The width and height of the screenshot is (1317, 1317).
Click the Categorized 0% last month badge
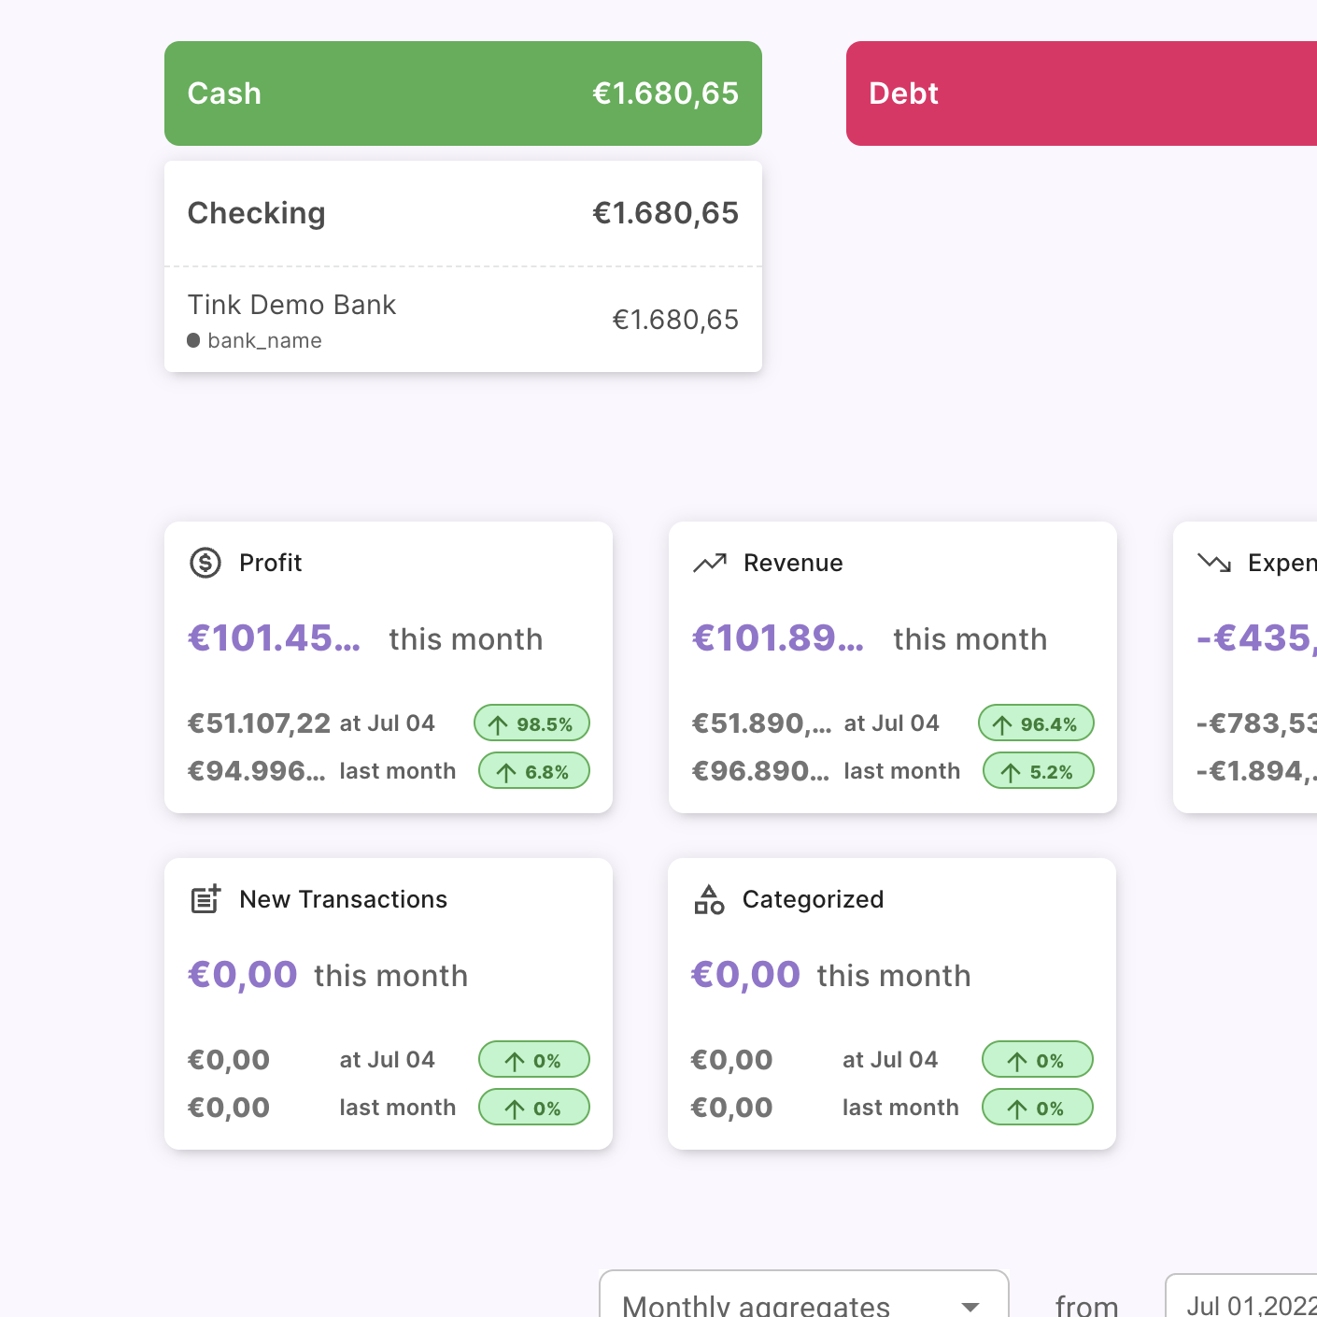click(x=1037, y=1108)
